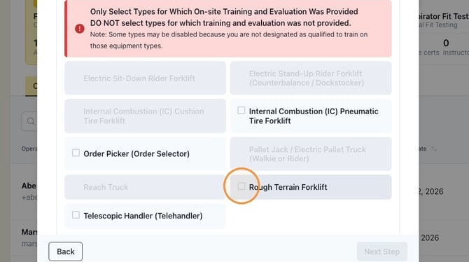This screenshot has height=262, width=469.
Task: Click the sort arrows beside the date column
Action: (x=434, y=149)
